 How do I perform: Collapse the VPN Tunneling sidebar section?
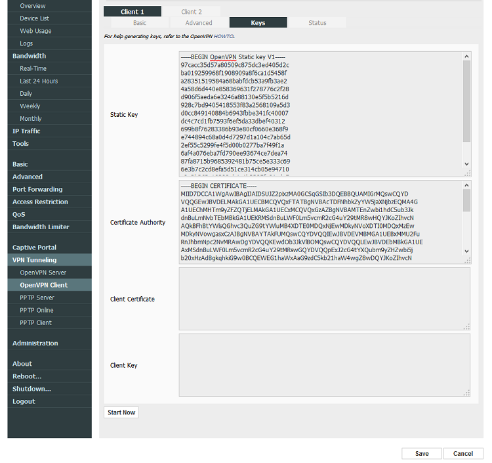34,260
